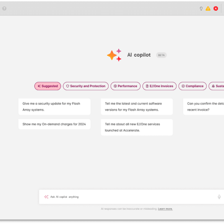This screenshot has height=224, width=224.
Task: Select the Suggested tab
Action: [x=48, y=86]
